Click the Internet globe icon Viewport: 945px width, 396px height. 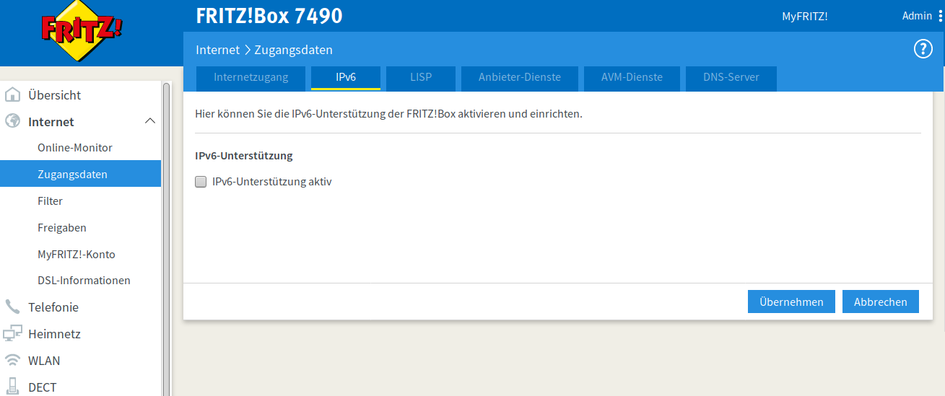tap(12, 121)
